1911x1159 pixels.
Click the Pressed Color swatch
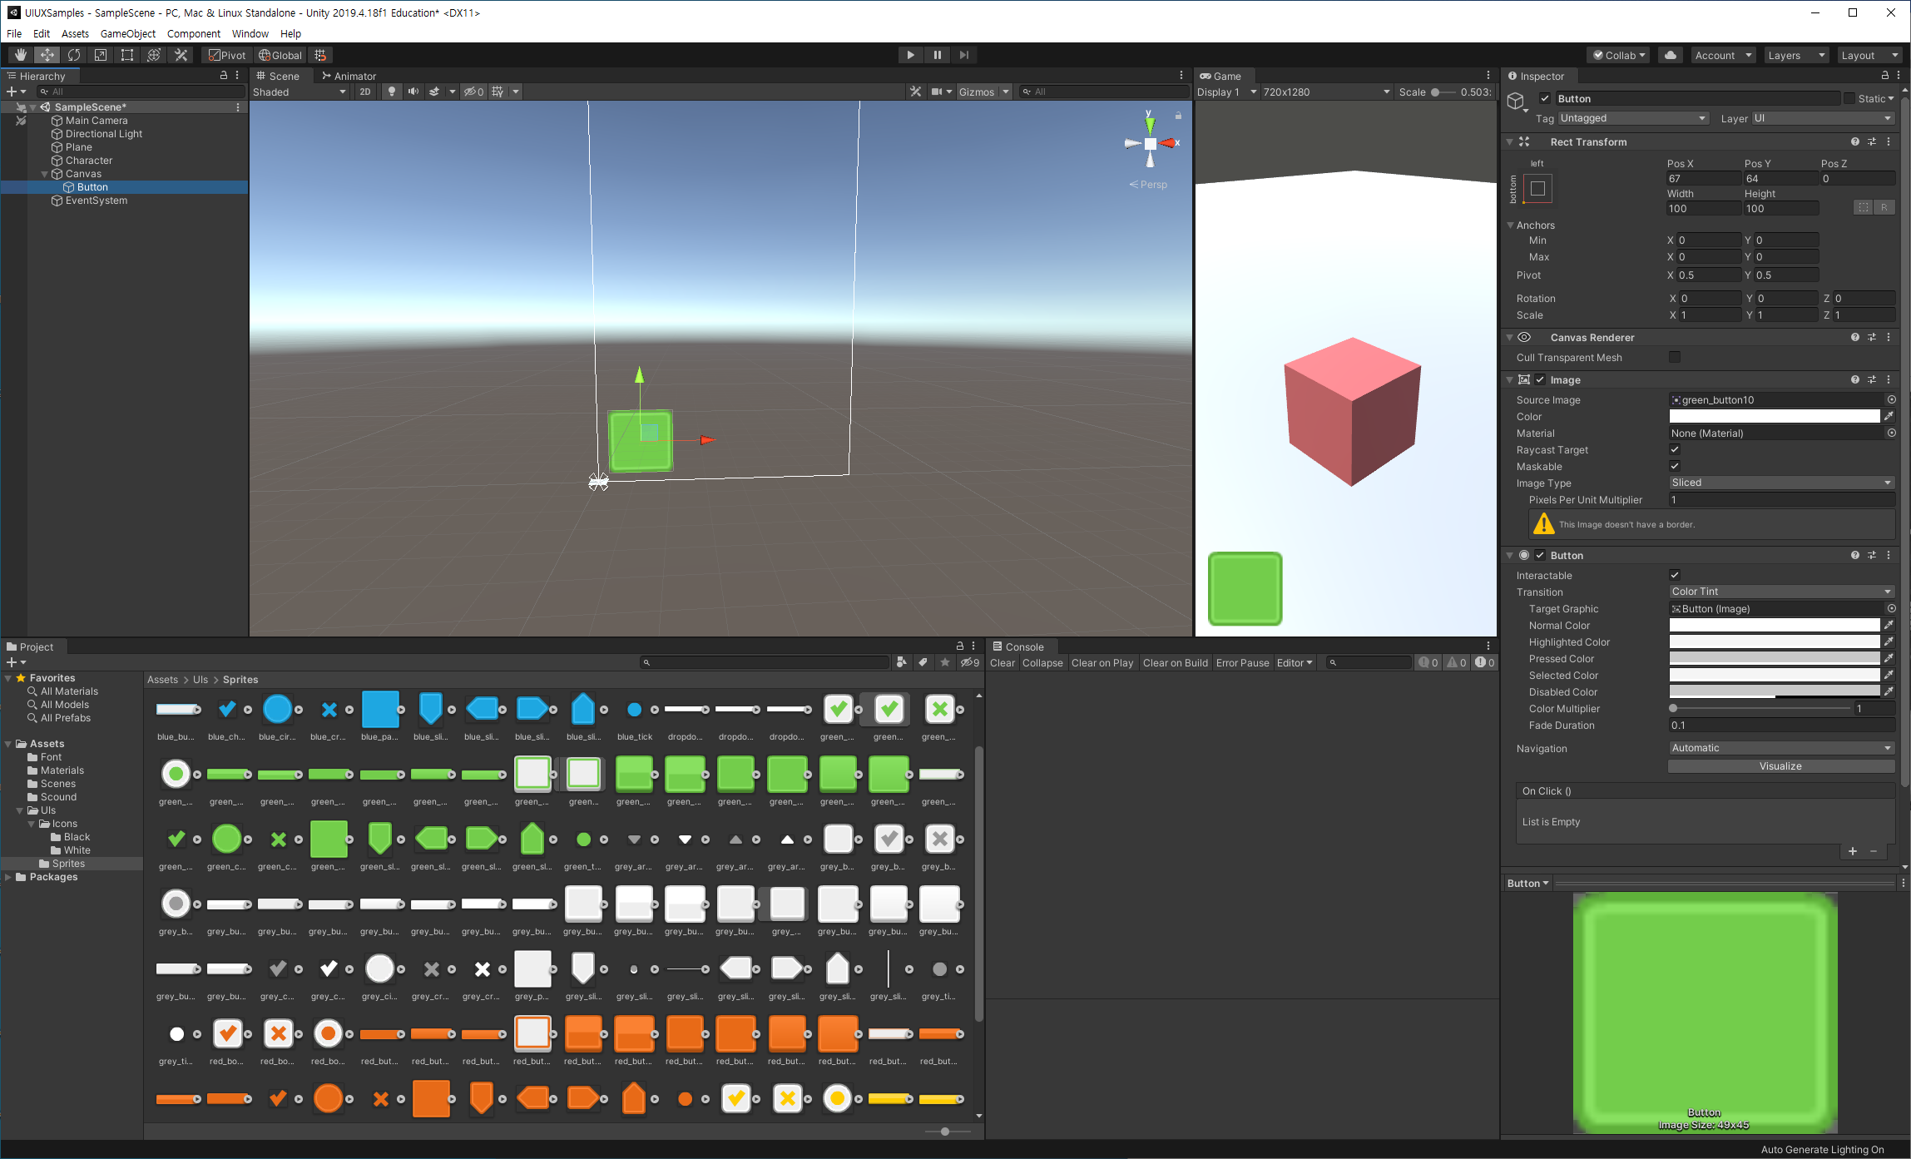point(1774,658)
